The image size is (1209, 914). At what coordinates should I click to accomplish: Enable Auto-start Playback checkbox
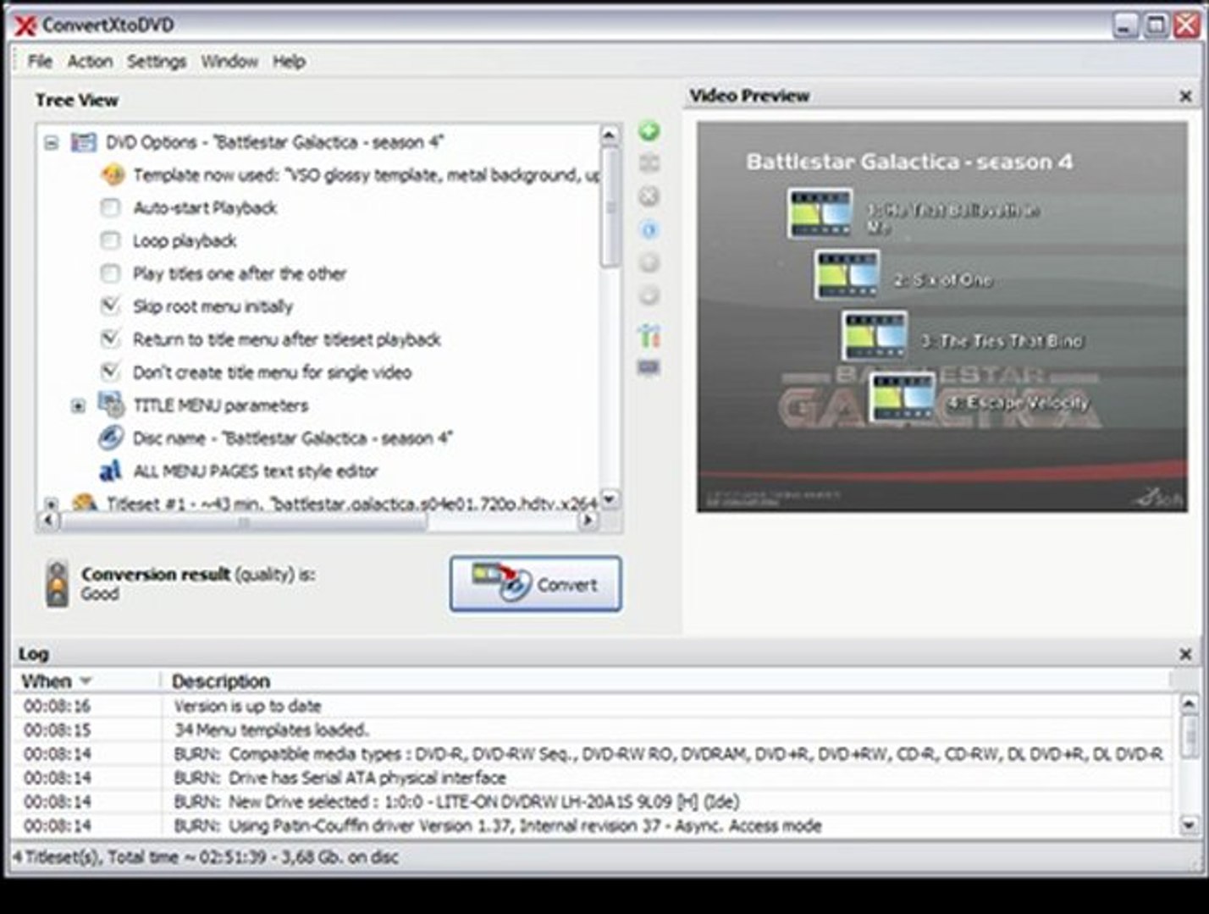coord(110,207)
